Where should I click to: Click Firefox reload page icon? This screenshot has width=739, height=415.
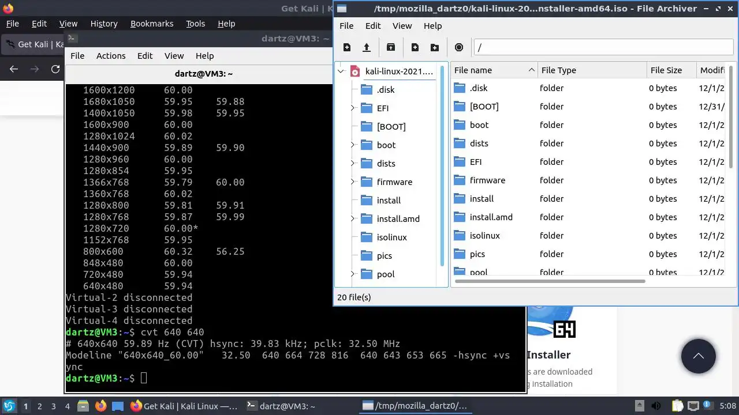pos(55,69)
